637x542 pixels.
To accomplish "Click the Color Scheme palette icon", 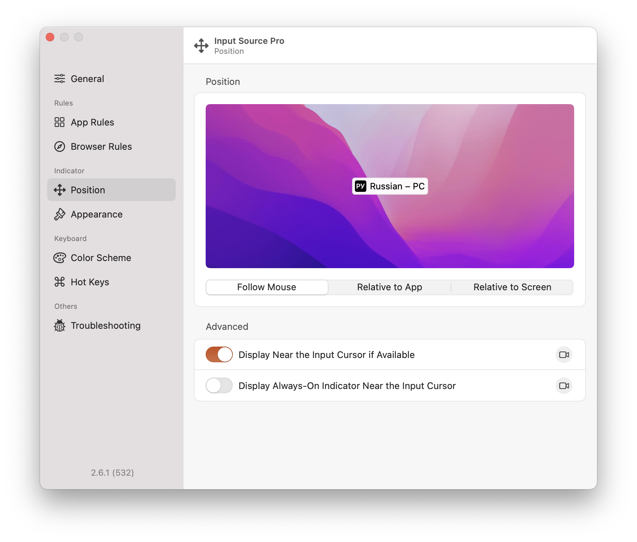I will 60,258.
